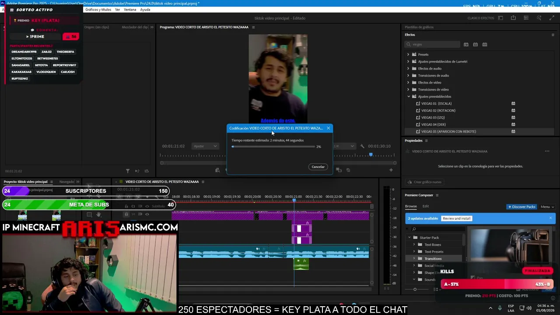The width and height of the screenshot is (560, 315).
Task: Select the VIEGAS 01 (ESCALA) preset
Action: [x=436, y=104]
